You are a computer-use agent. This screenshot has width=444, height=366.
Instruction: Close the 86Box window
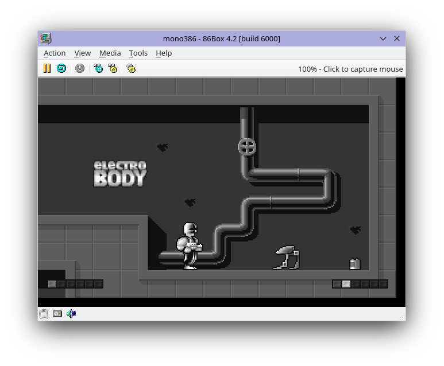397,38
